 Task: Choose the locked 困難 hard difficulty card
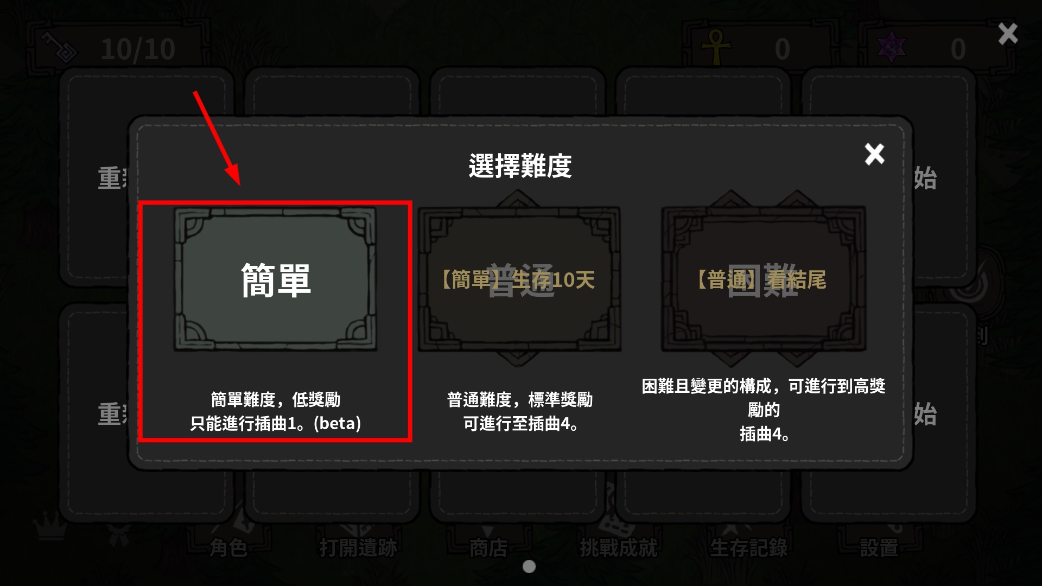tap(764, 279)
